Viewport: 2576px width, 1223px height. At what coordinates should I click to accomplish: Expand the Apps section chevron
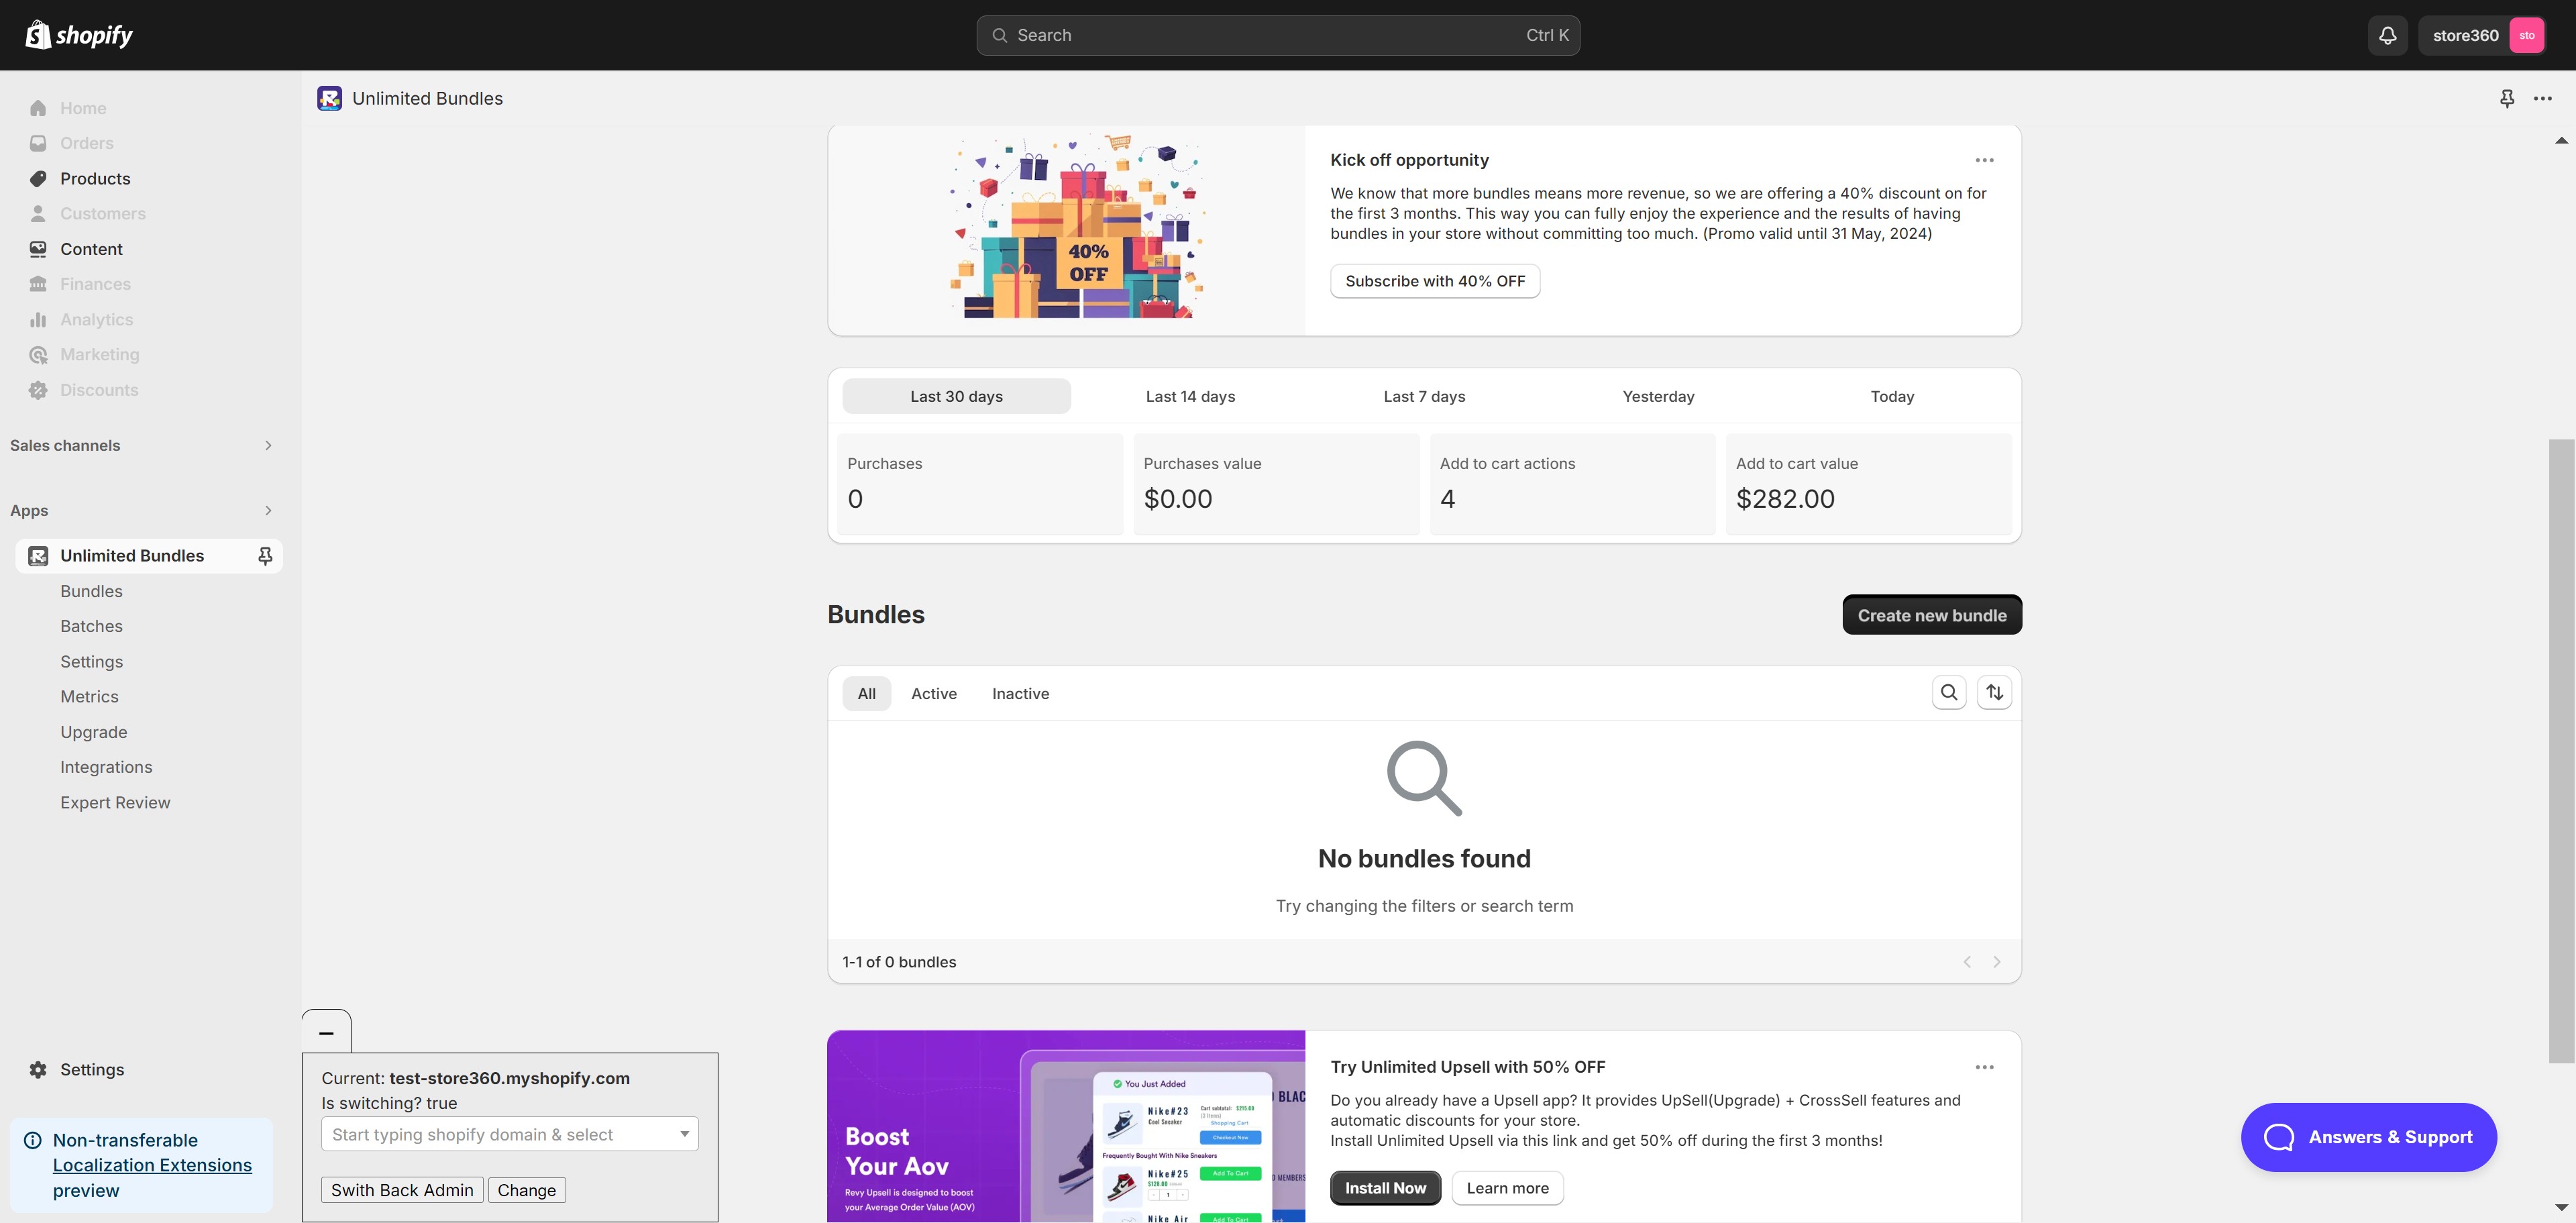click(268, 510)
